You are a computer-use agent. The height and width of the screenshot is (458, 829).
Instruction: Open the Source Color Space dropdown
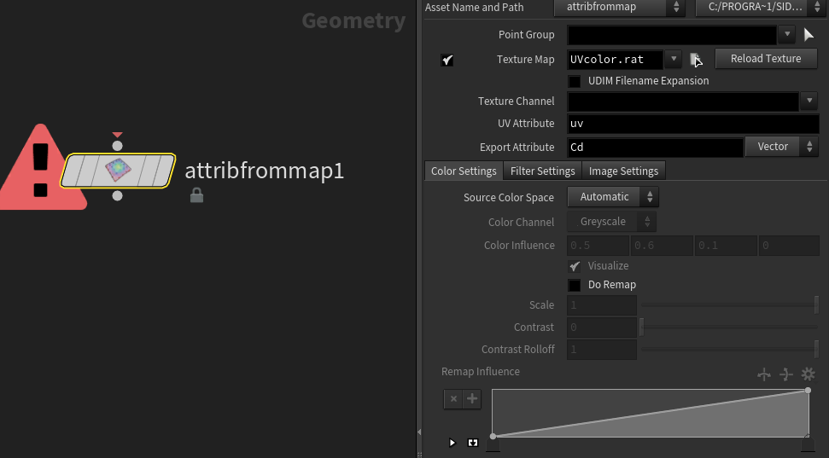[613, 197]
